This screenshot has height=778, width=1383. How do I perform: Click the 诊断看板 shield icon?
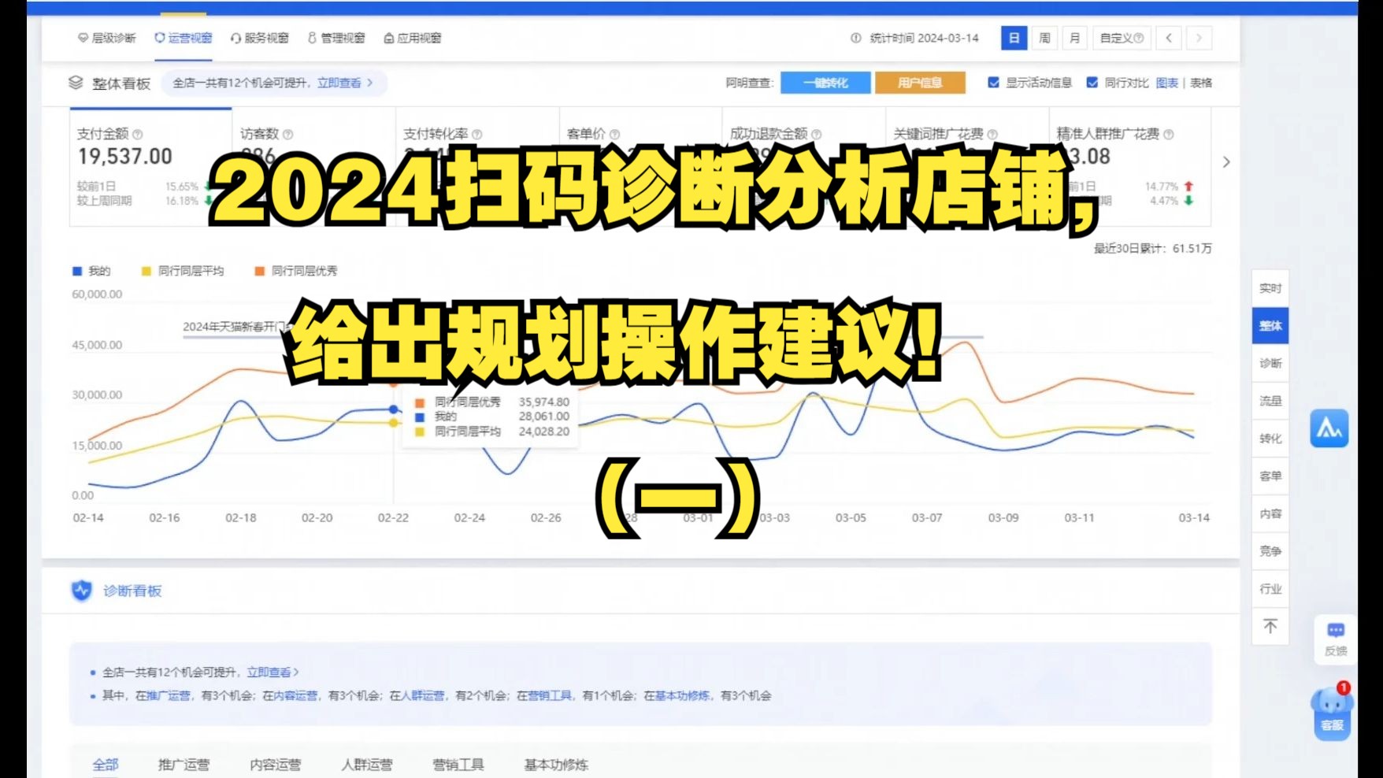[x=82, y=591]
